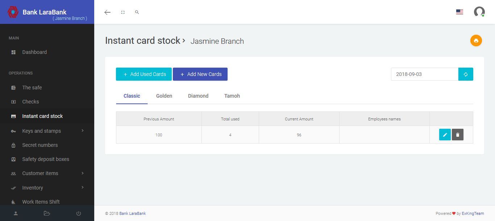Toggle fullscreen mode icon

[x=123, y=12]
